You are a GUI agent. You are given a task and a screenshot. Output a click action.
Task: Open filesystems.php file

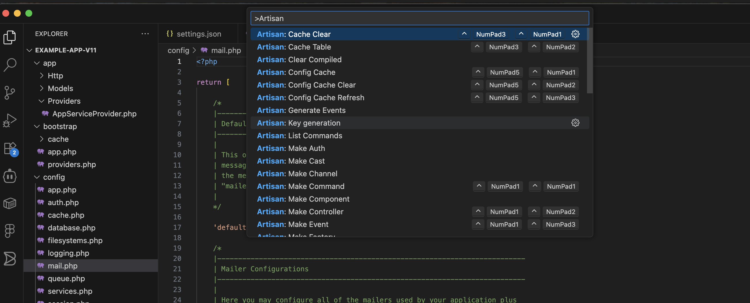[90, 240]
